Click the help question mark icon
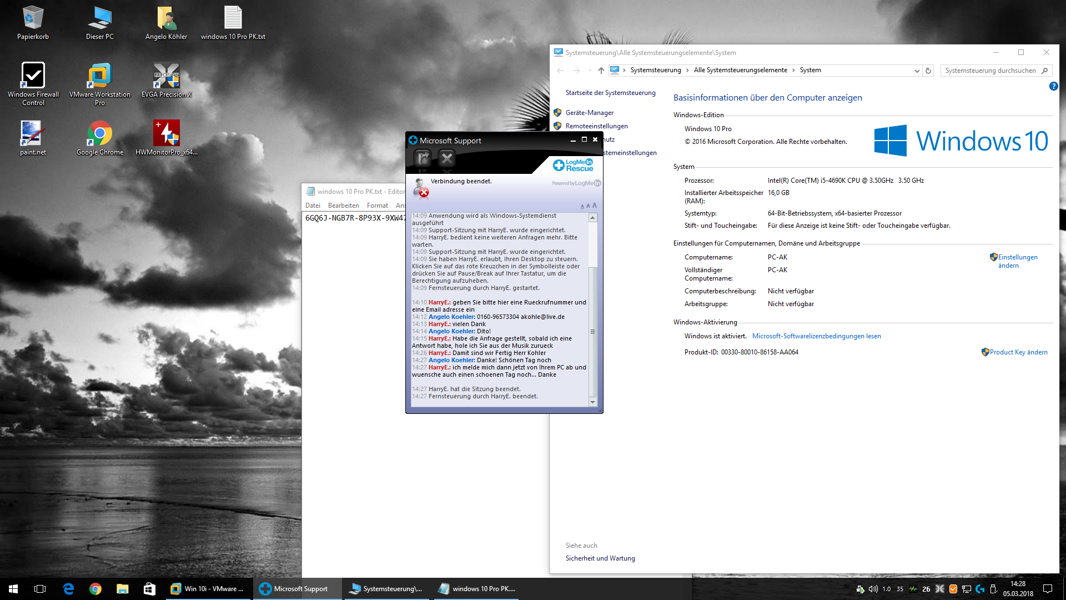 [x=1053, y=86]
